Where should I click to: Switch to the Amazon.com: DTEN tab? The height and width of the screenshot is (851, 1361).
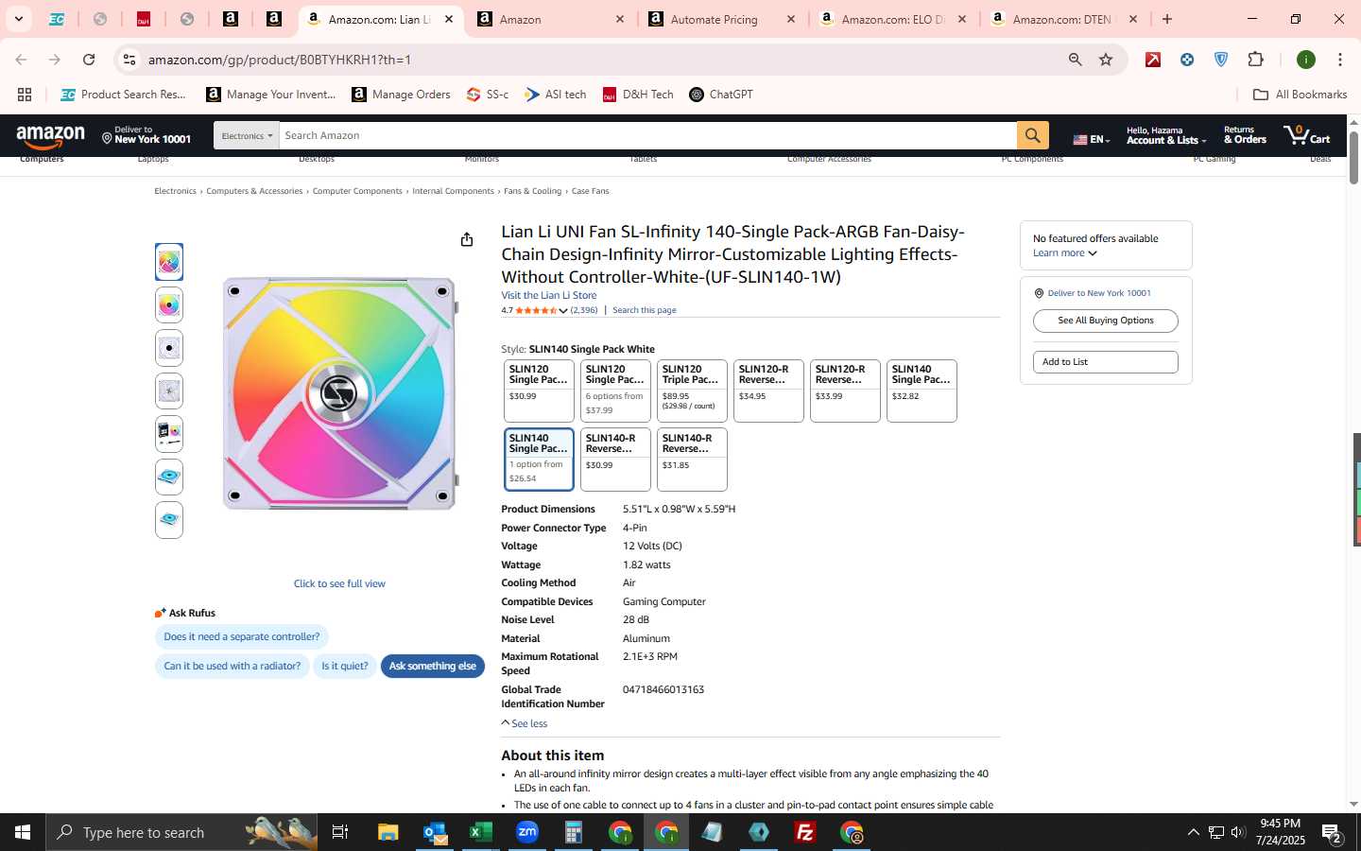pos(1064,19)
